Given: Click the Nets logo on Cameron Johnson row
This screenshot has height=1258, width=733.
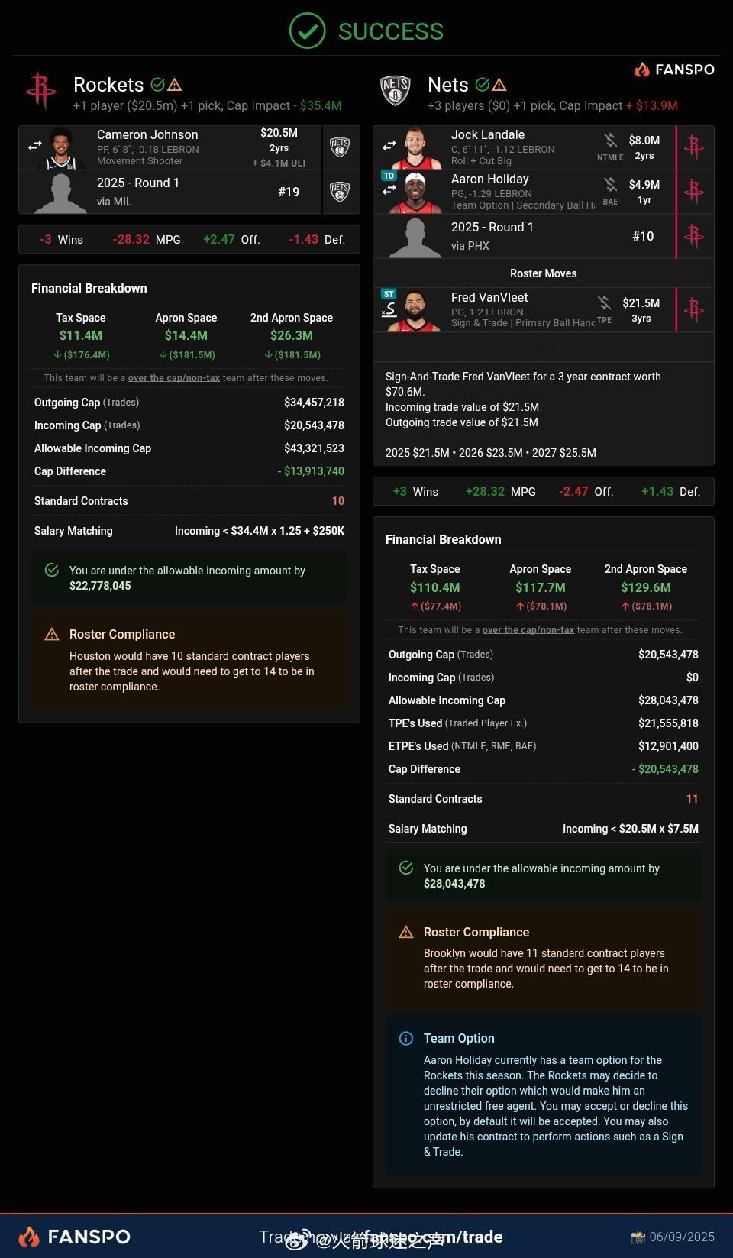Looking at the screenshot, I should point(340,147).
